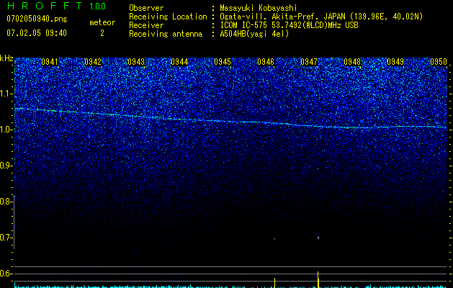Click the 0948 time marker
The height and width of the screenshot is (288, 453).
pyautogui.click(x=352, y=62)
